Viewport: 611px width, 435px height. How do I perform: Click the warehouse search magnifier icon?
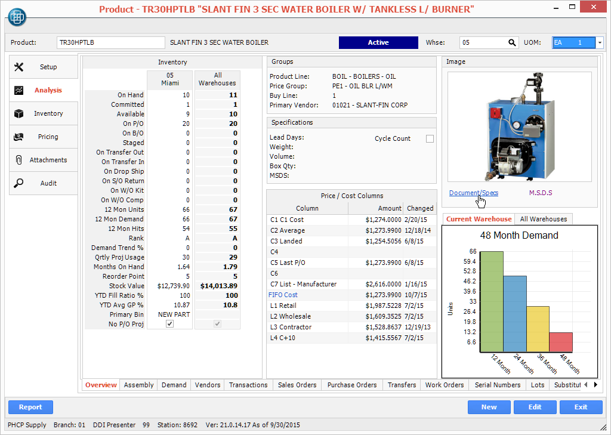[512, 42]
